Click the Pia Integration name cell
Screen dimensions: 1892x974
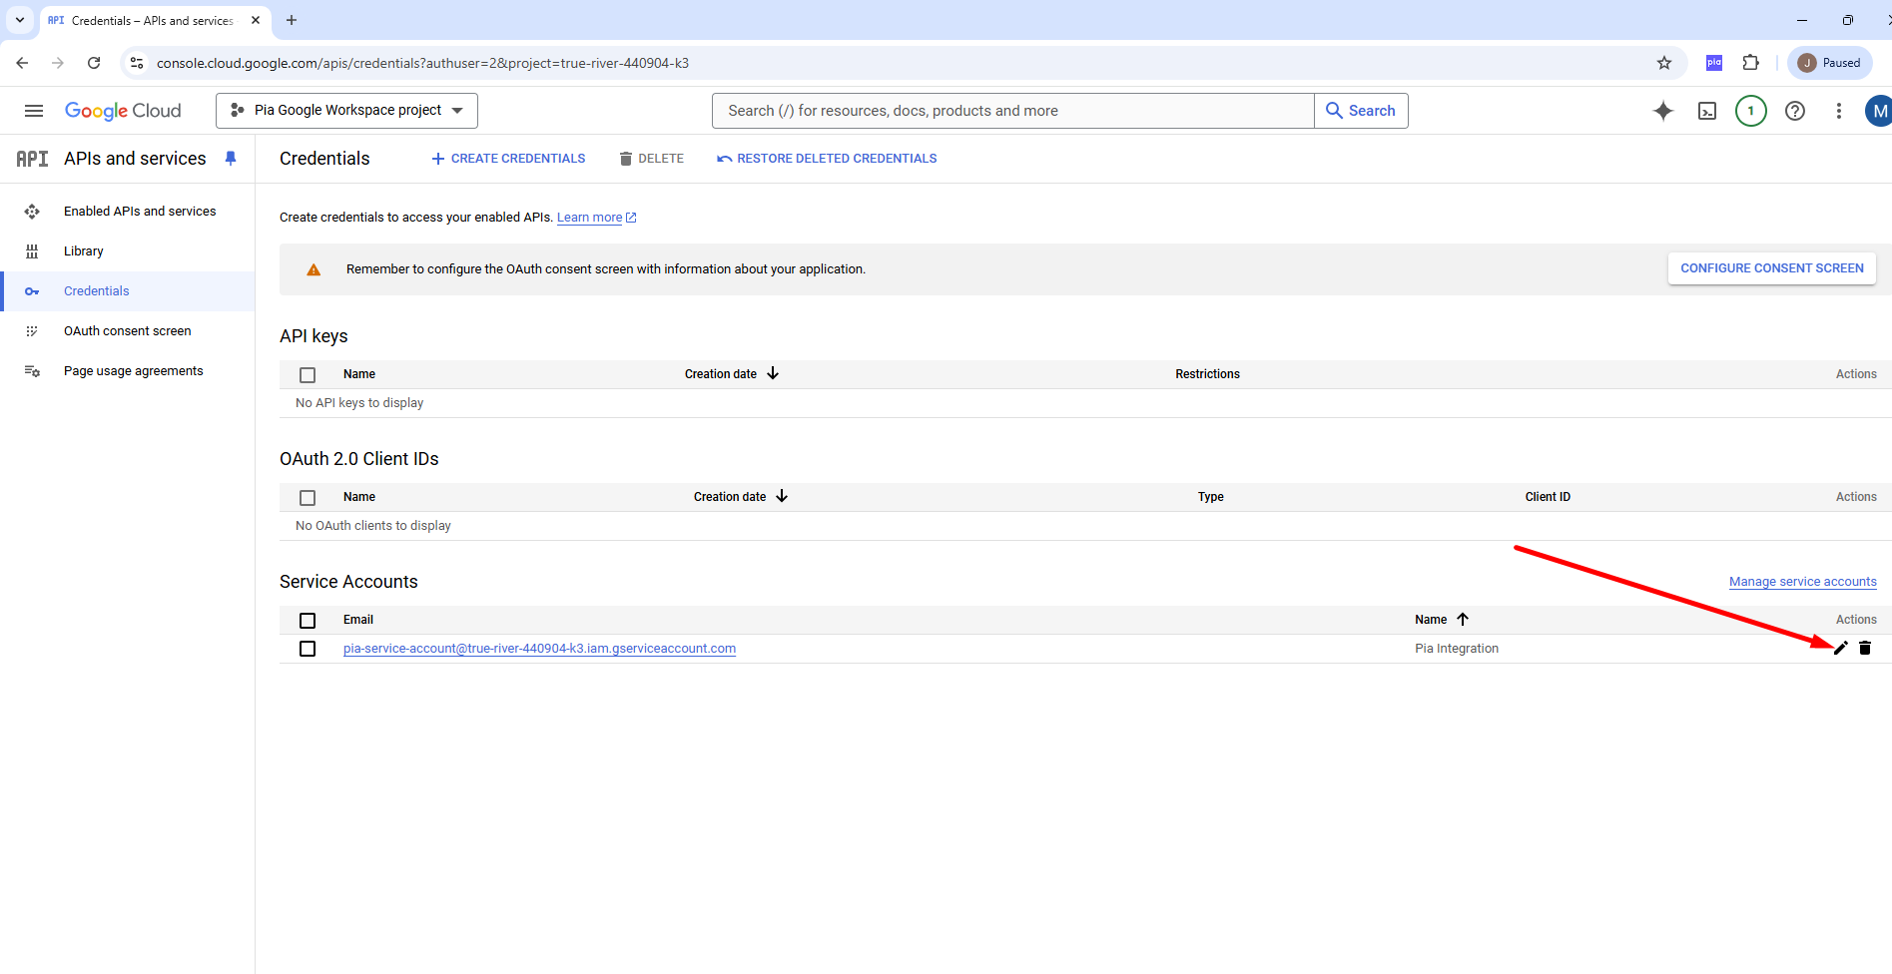(x=1457, y=649)
